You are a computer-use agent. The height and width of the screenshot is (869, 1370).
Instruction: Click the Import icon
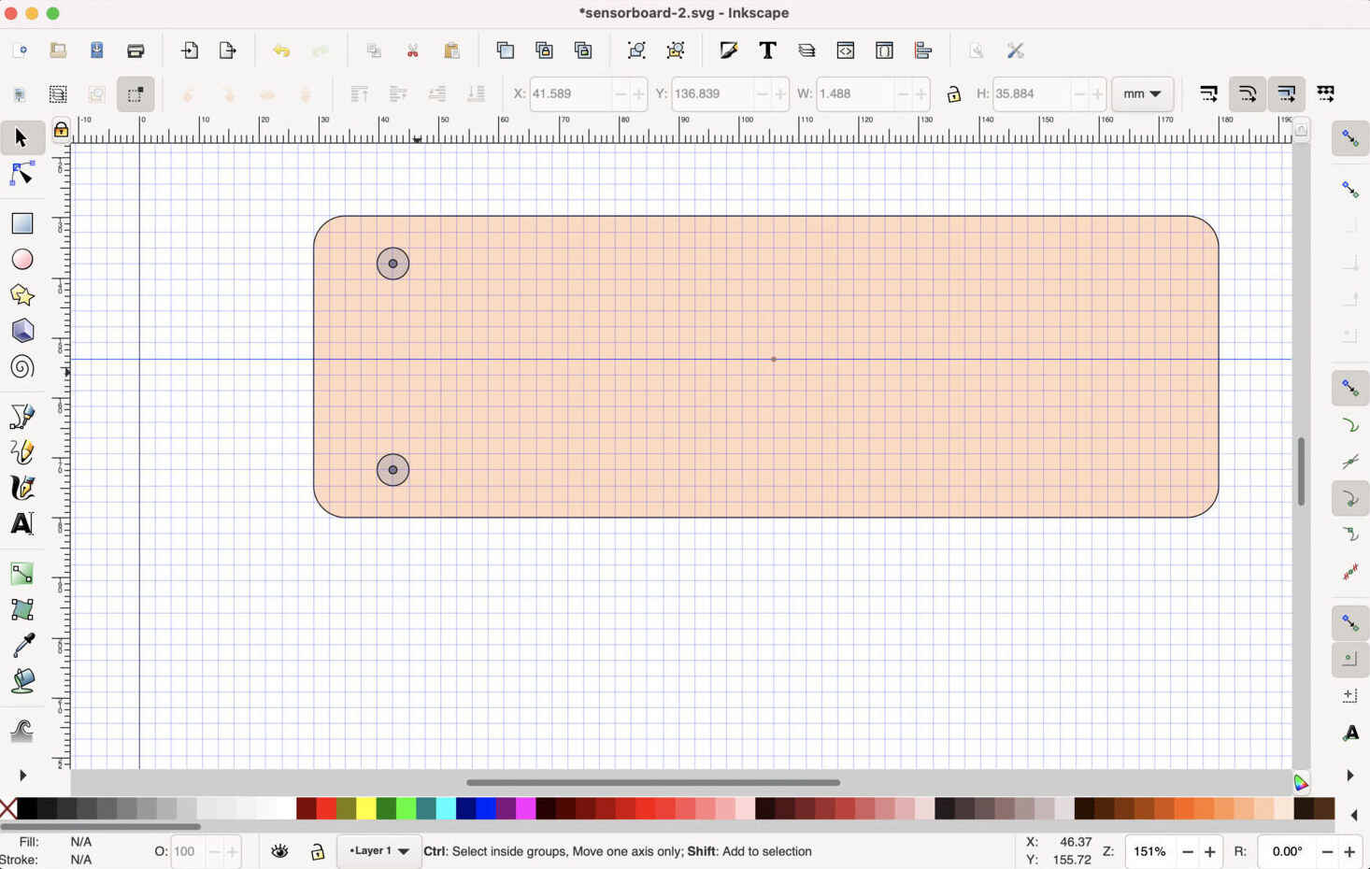tap(190, 50)
